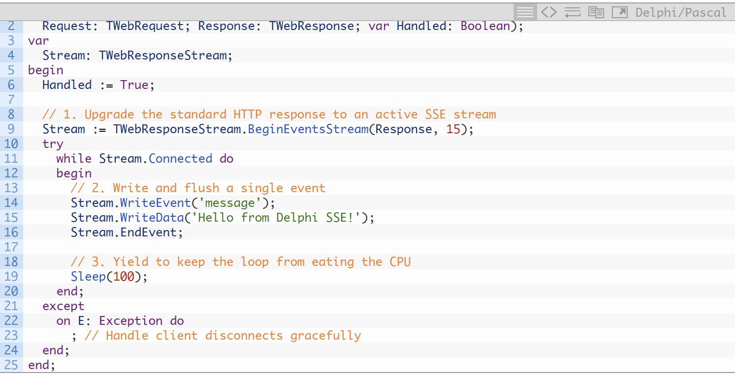The width and height of the screenshot is (735, 374).
Task: Click the Delphi/Pascal language label
Action: 681,12
